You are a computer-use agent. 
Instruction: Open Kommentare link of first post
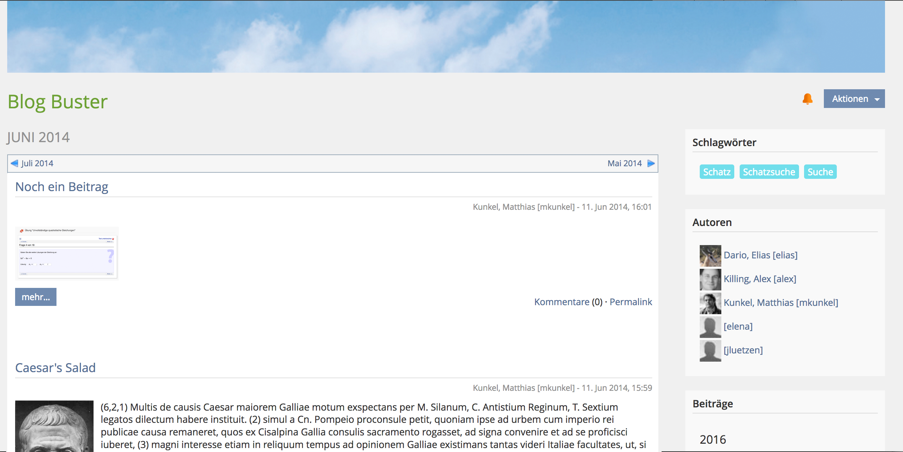point(561,302)
